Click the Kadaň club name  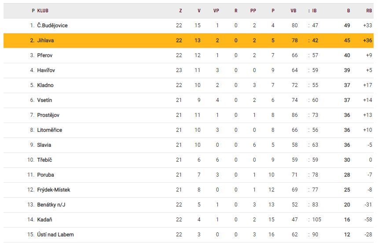44,220
